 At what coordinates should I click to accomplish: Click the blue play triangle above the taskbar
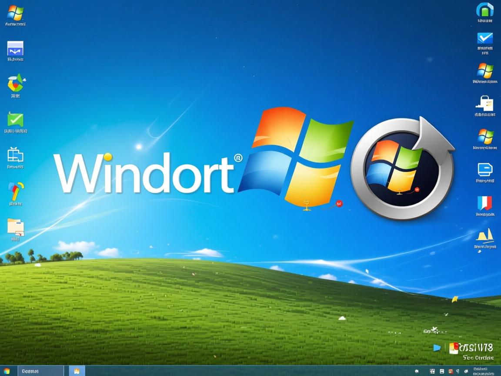pyautogui.click(x=438, y=348)
